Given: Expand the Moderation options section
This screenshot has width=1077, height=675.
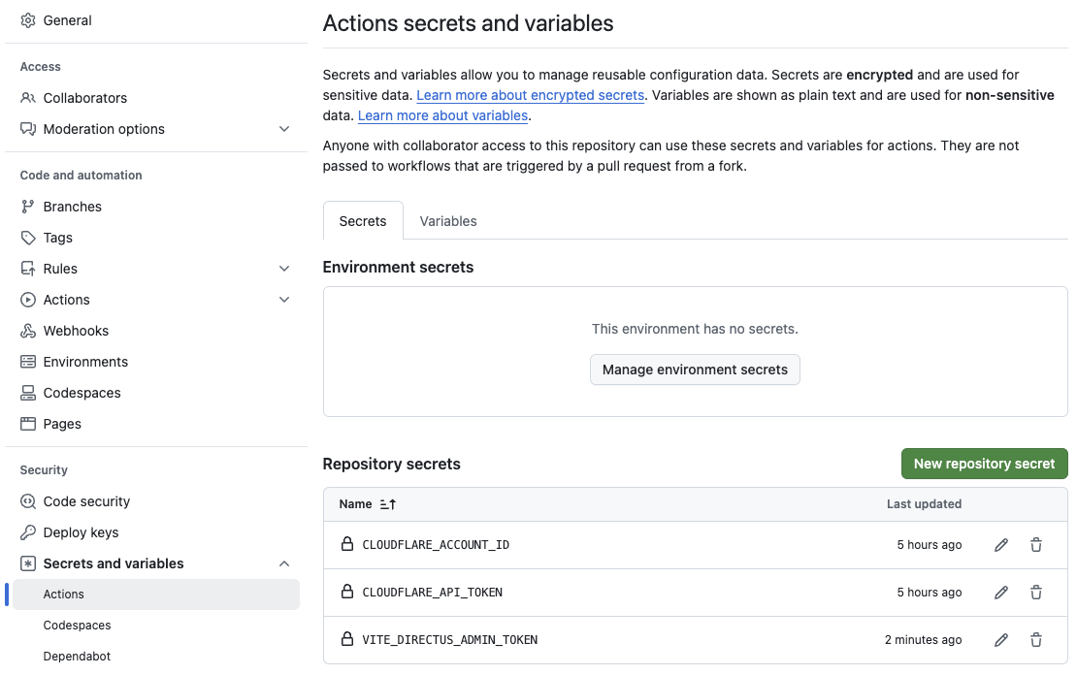Looking at the screenshot, I should point(284,129).
